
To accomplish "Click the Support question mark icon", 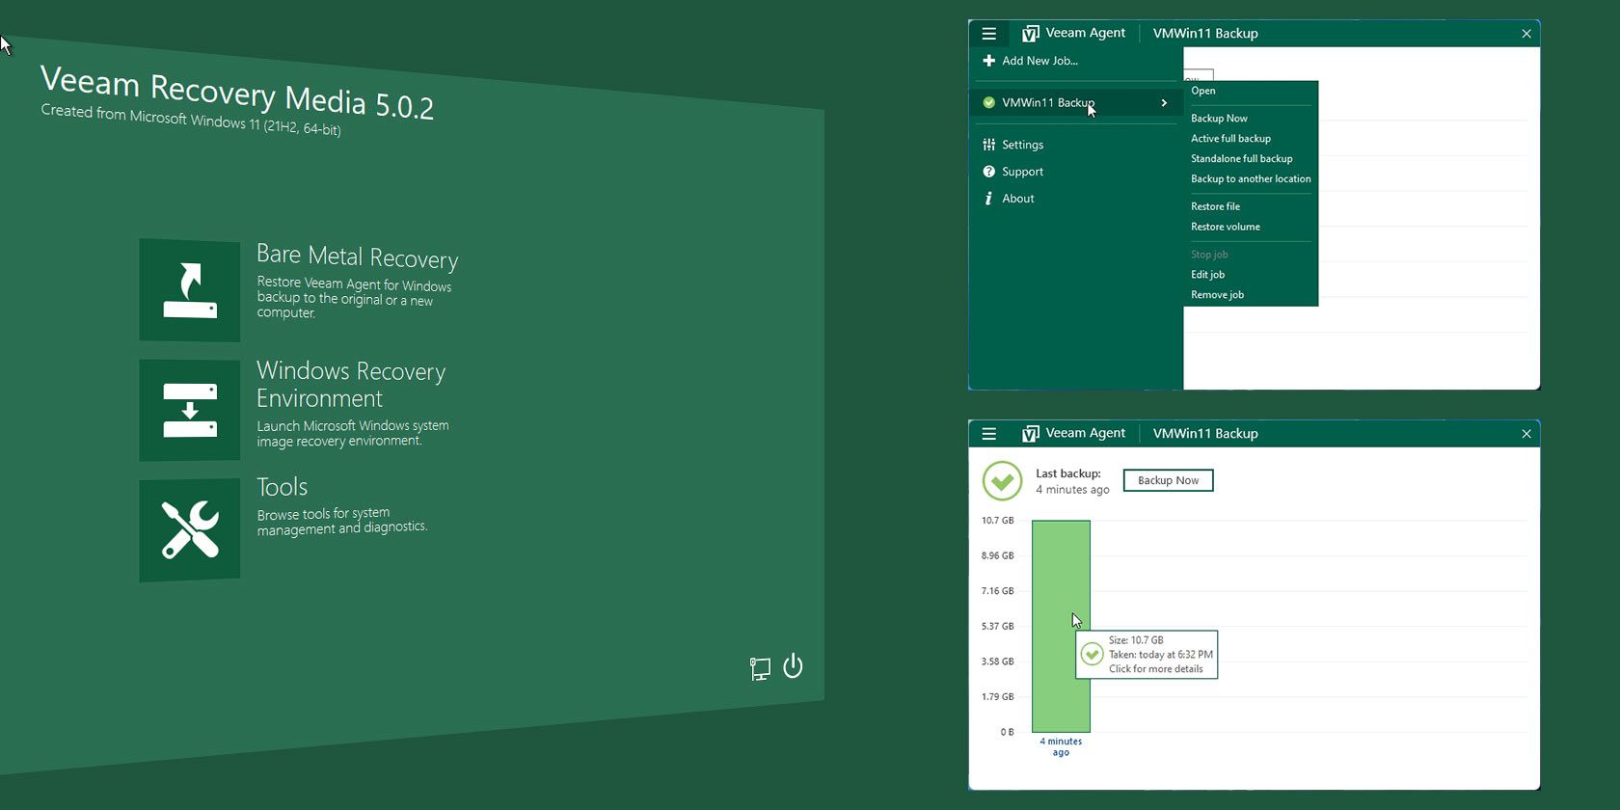I will pos(988,172).
